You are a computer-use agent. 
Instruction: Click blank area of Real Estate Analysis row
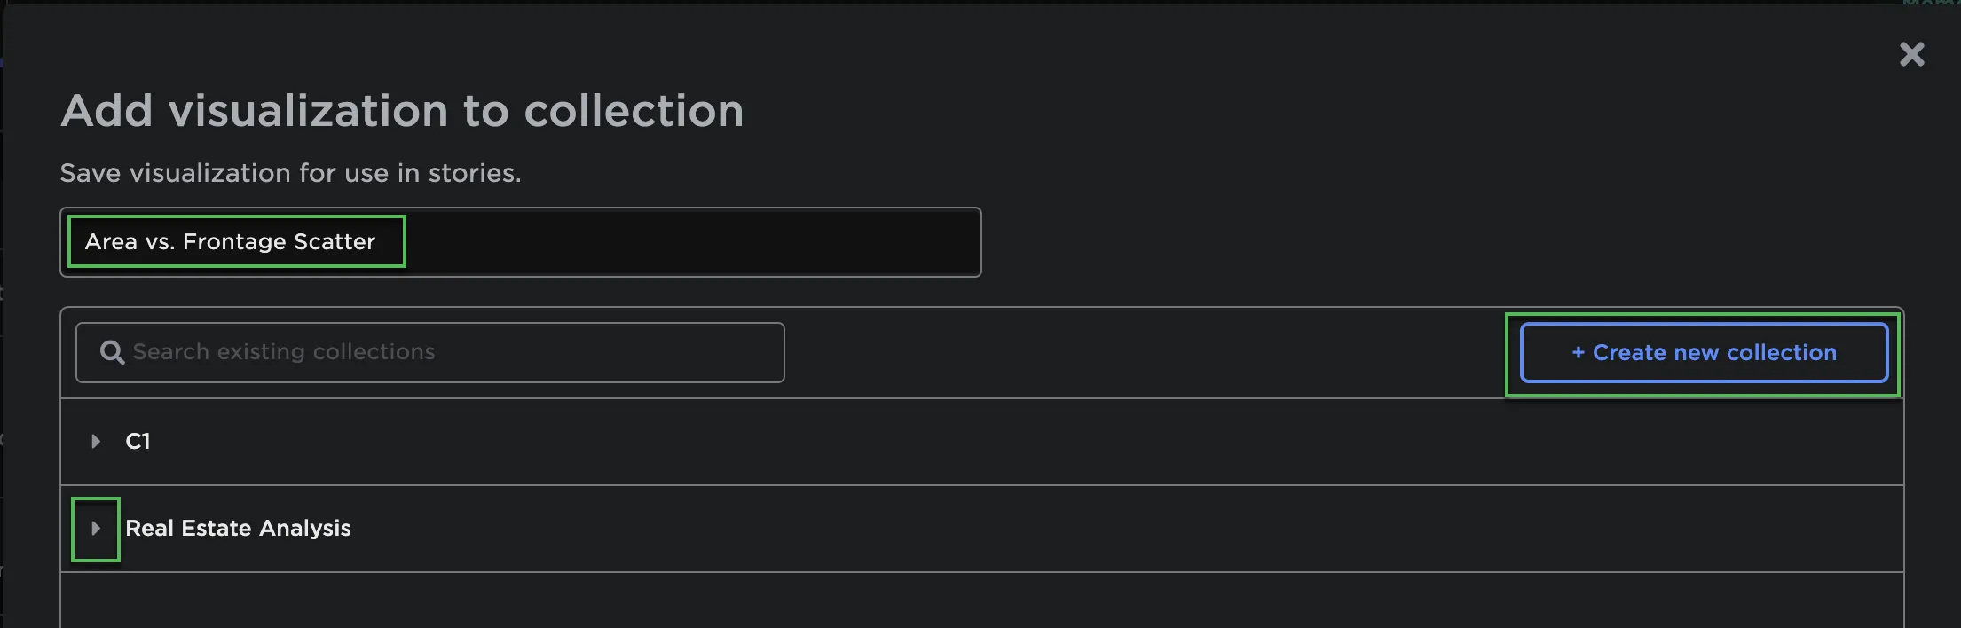1065,529
